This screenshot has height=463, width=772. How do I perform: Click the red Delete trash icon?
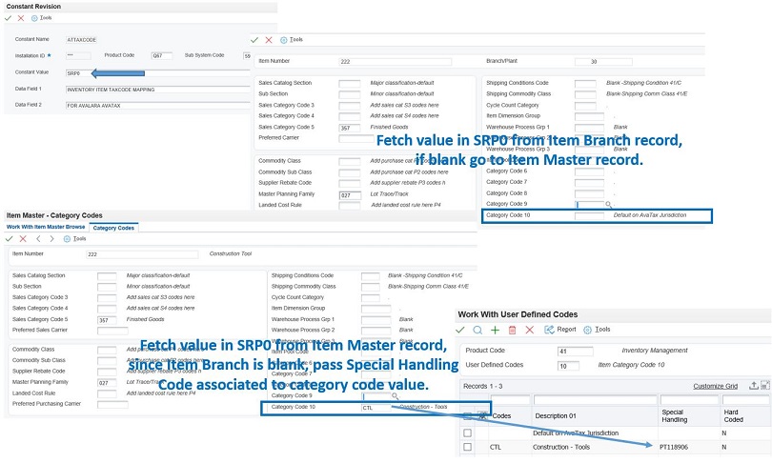tap(512, 330)
